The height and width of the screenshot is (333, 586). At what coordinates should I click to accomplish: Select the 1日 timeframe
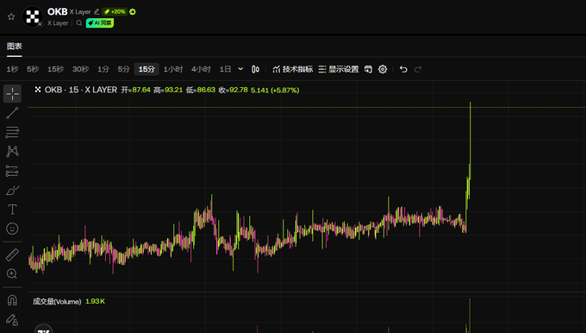click(x=226, y=69)
